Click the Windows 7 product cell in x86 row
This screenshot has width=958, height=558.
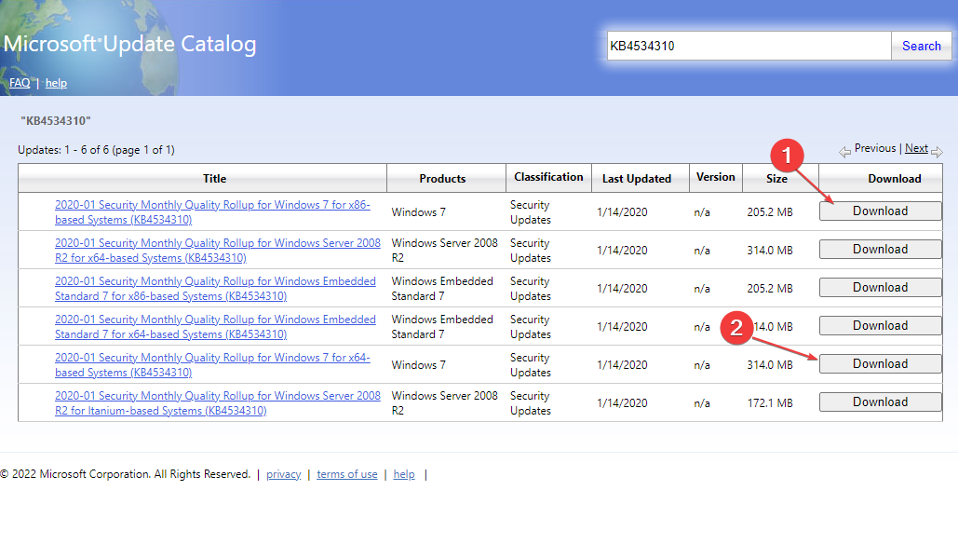click(419, 212)
